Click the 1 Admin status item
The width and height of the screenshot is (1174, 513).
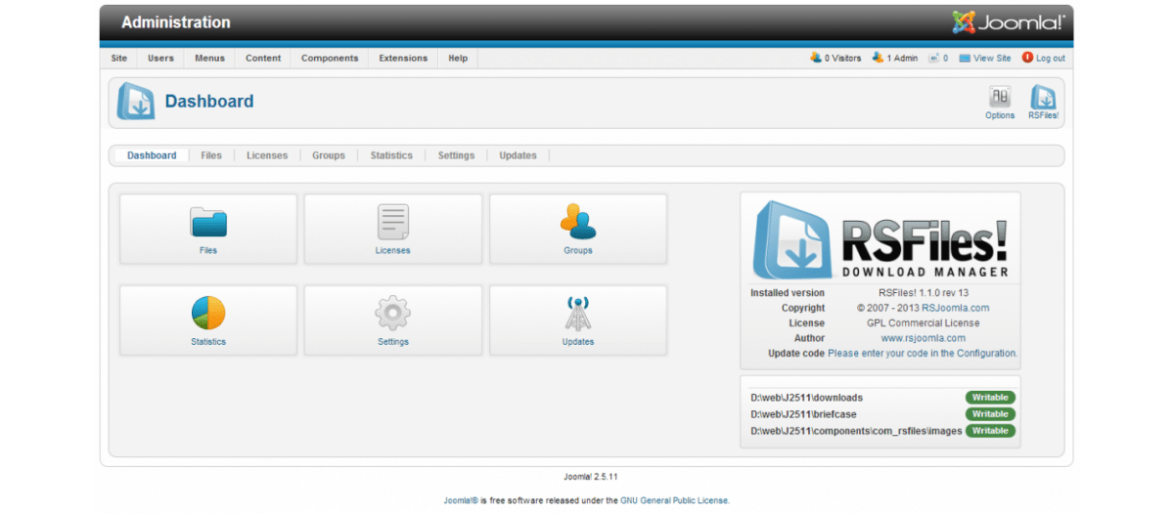click(895, 58)
